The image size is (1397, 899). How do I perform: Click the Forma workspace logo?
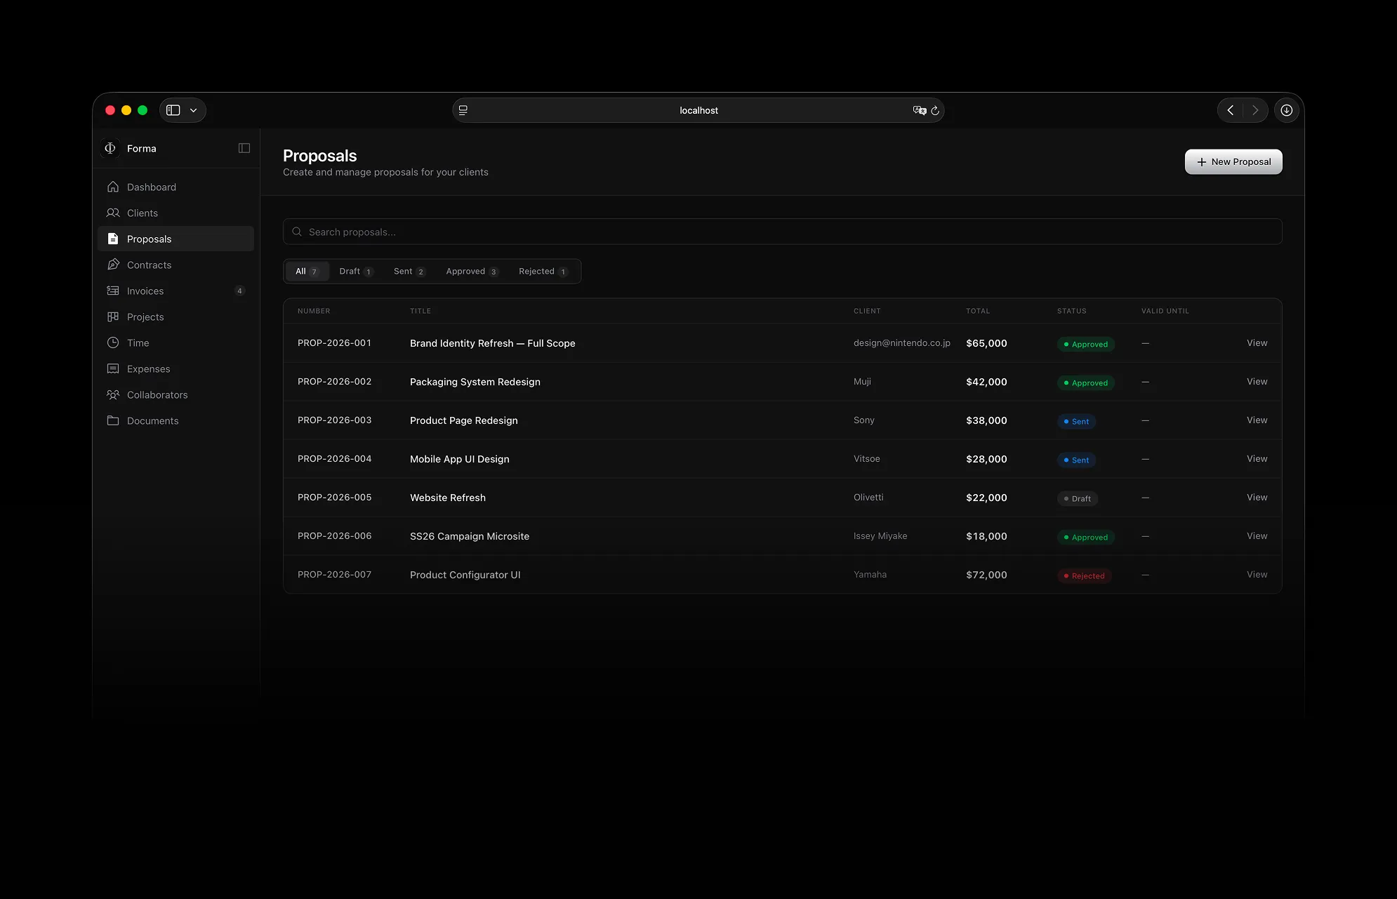pos(110,148)
